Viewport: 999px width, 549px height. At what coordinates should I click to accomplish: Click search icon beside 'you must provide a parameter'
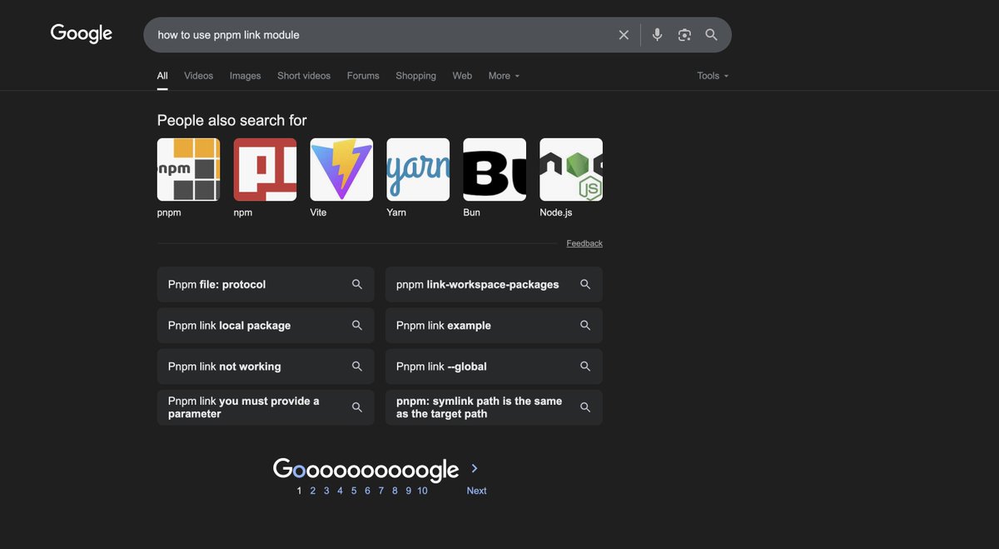(x=357, y=407)
